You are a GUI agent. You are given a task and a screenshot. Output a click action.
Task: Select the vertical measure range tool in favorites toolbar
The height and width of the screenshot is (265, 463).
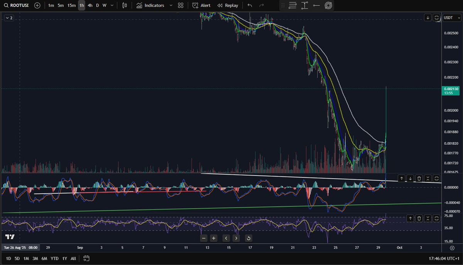pos(305,5)
